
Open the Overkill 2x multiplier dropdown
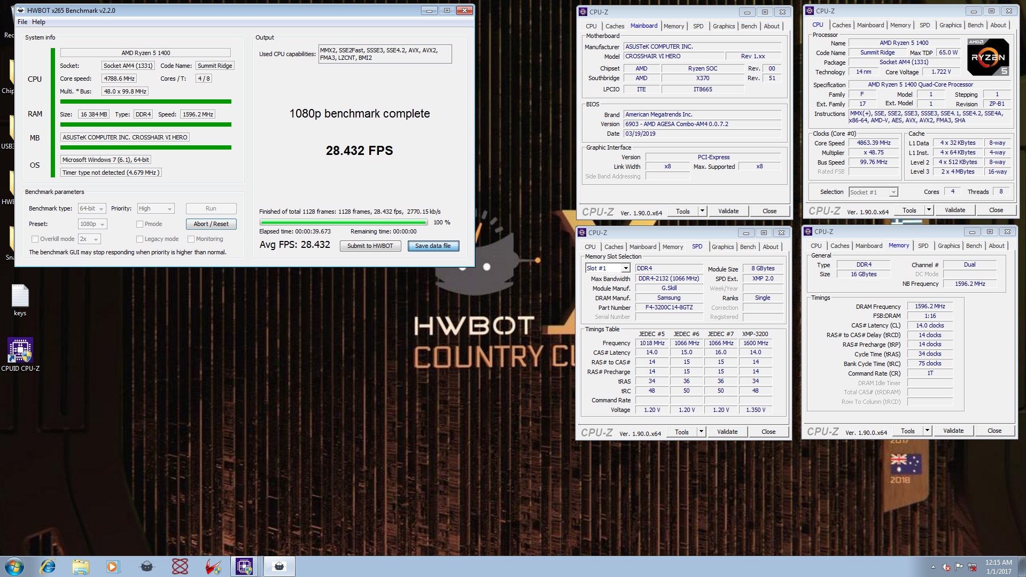pyautogui.click(x=89, y=239)
